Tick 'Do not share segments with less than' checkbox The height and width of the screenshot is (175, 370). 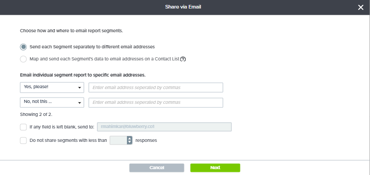(23, 141)
